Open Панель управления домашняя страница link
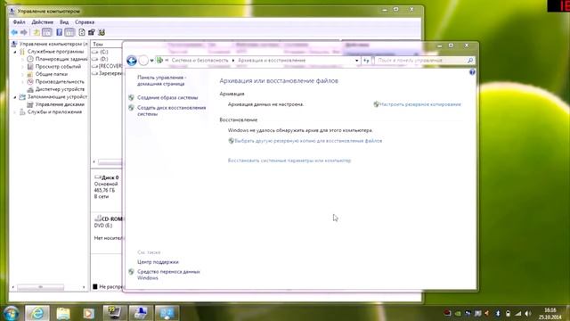Image resolution: width=570 pixels, height=321 pixels. (162, 81)
